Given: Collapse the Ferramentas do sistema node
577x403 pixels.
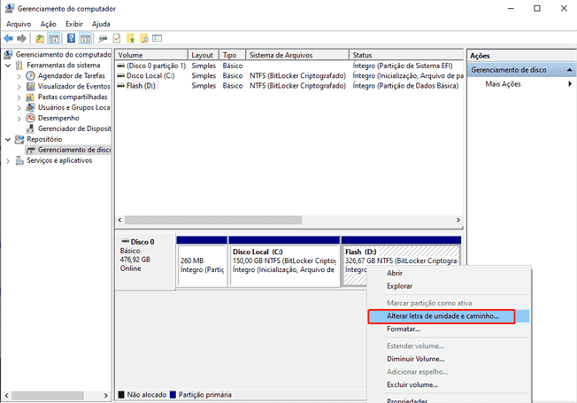Looking at the screenshot, I should (x=9, y=66).
